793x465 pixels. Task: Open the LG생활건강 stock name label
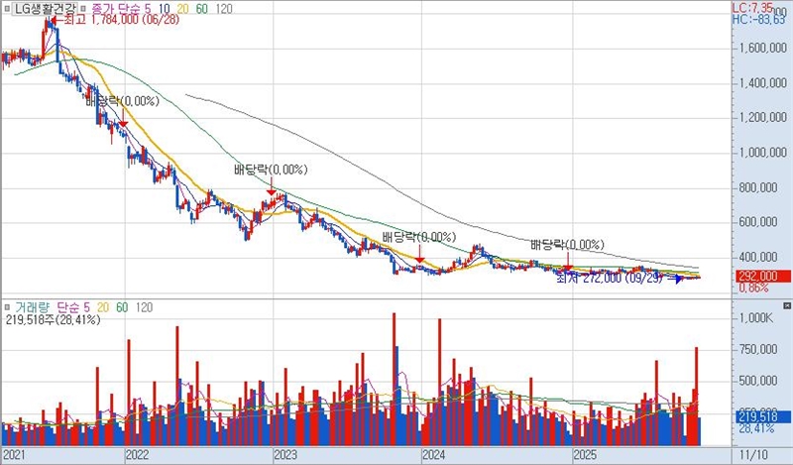45,8
